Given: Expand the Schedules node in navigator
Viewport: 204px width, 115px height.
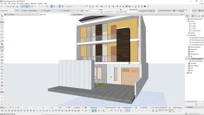Looking at the screenshot, I should 187,64.
